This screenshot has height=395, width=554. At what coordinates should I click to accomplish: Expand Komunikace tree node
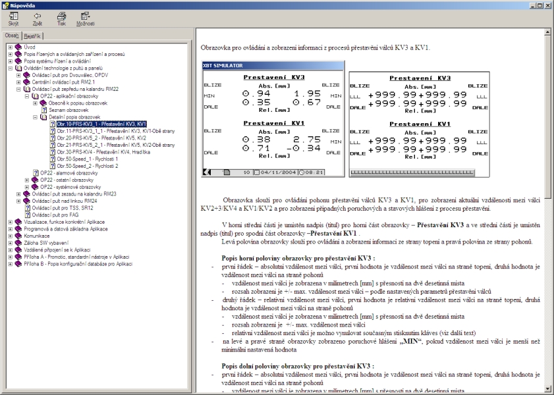click(x=11, y=236)
